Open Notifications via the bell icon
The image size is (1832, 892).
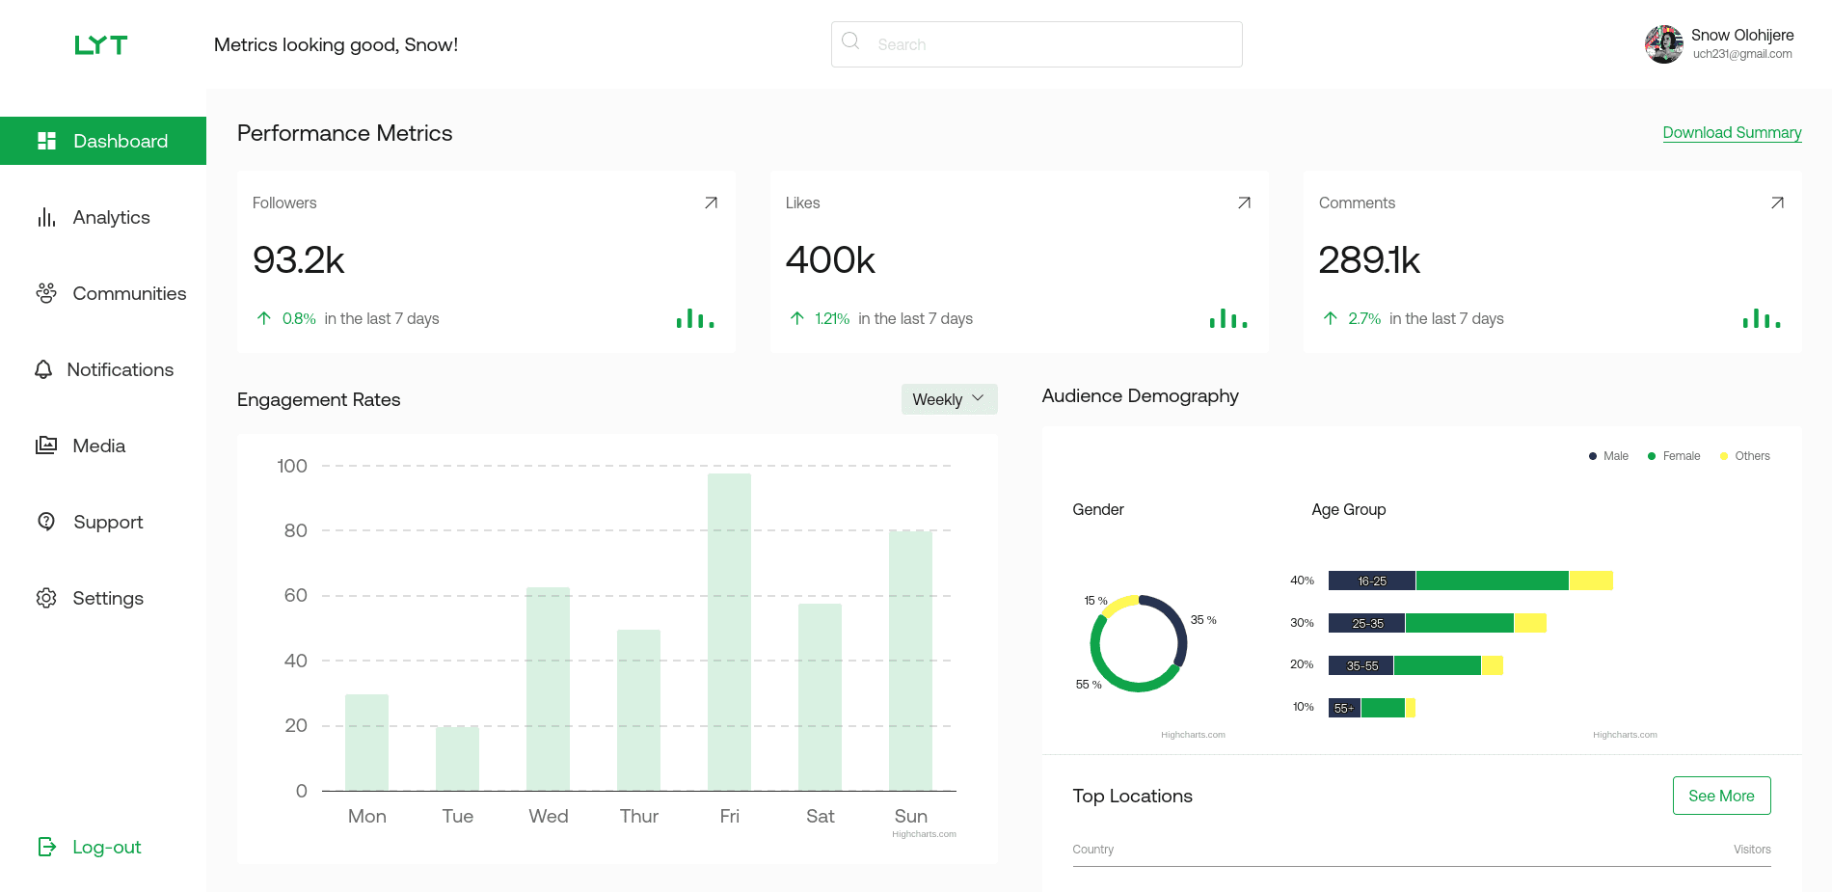click(x=45, y=369)
